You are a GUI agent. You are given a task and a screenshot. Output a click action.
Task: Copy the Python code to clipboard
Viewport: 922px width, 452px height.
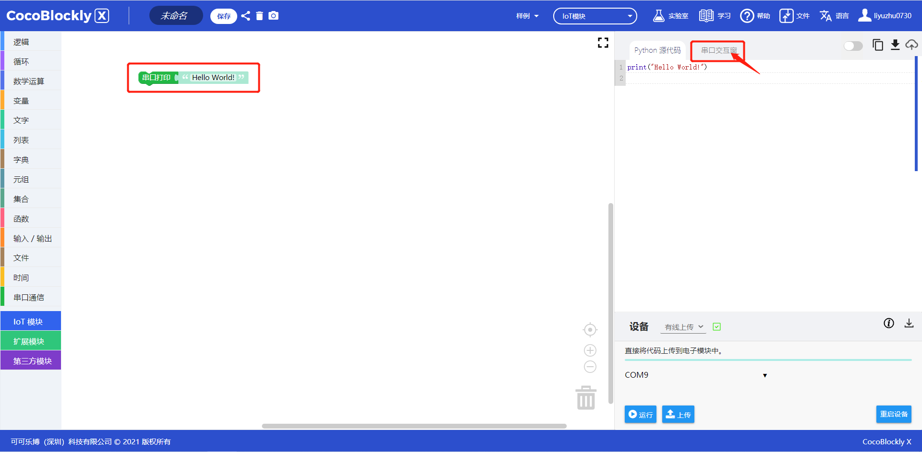(877, 45)
